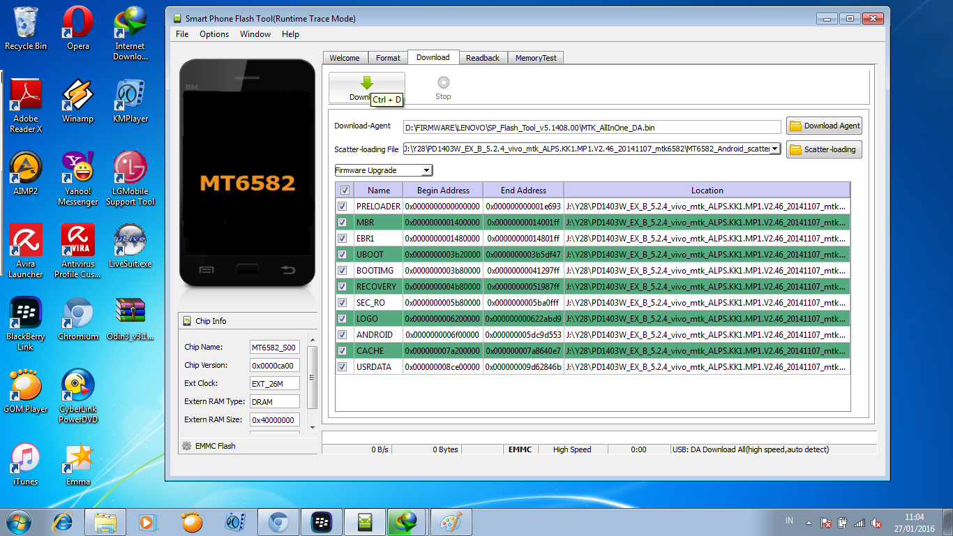This screenshot has width=953, height=536.
Task: Click the EMMC Flash gear icon
Action: click(186, 445)
